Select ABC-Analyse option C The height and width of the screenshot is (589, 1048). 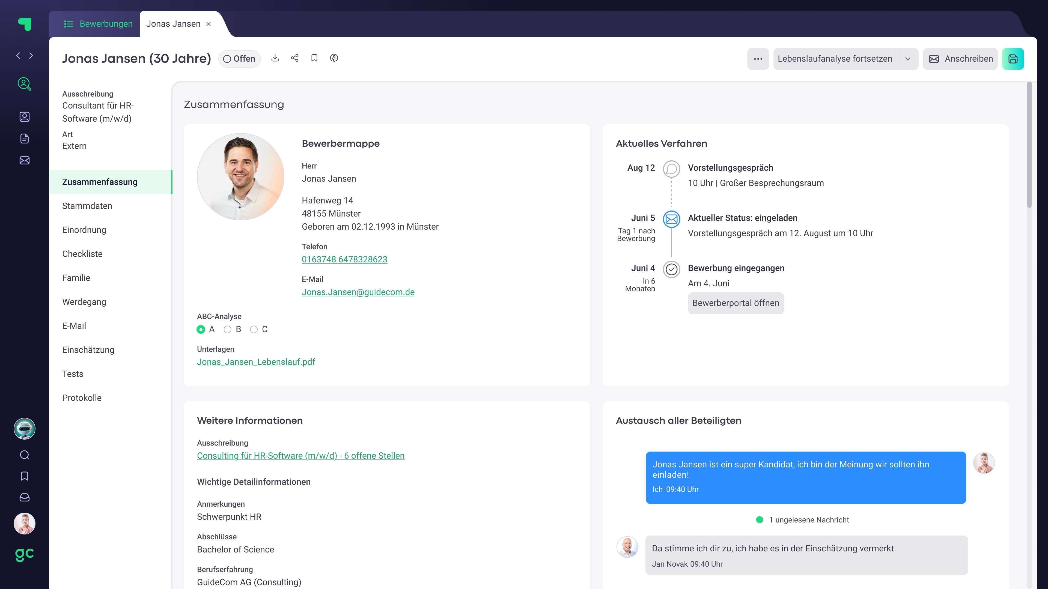[x=254, y=329]
